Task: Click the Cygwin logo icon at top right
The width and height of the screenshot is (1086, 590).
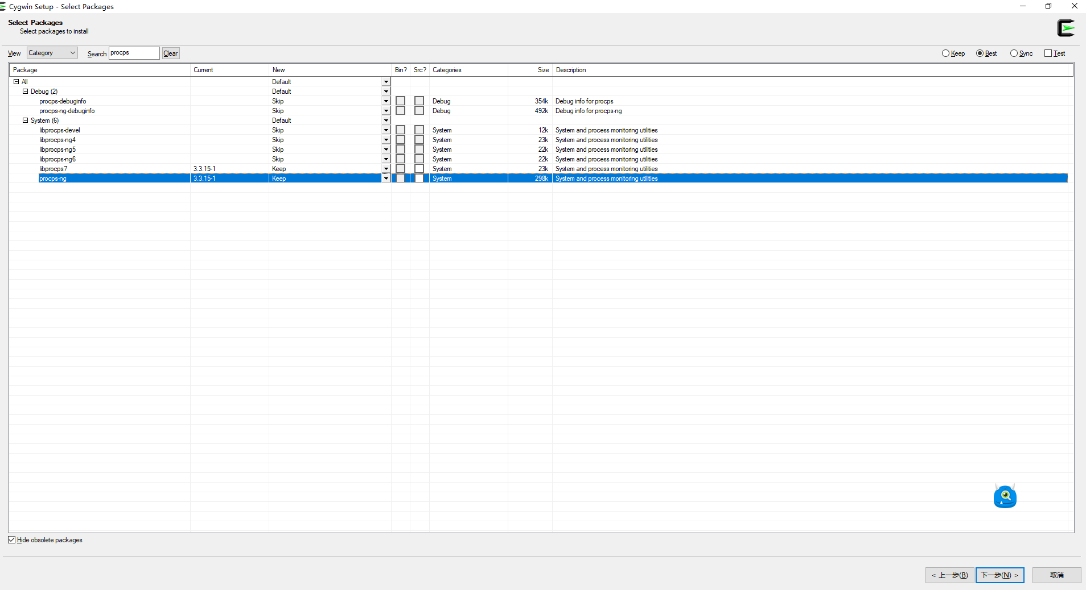Action: pos(1066,28)
